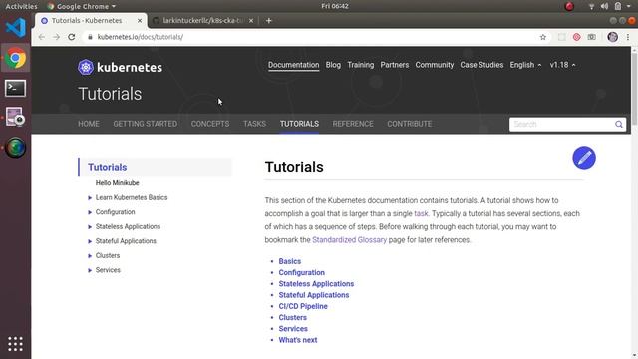Open the green globe dock app
The image size is (638, 359).
tap(16, 148)
